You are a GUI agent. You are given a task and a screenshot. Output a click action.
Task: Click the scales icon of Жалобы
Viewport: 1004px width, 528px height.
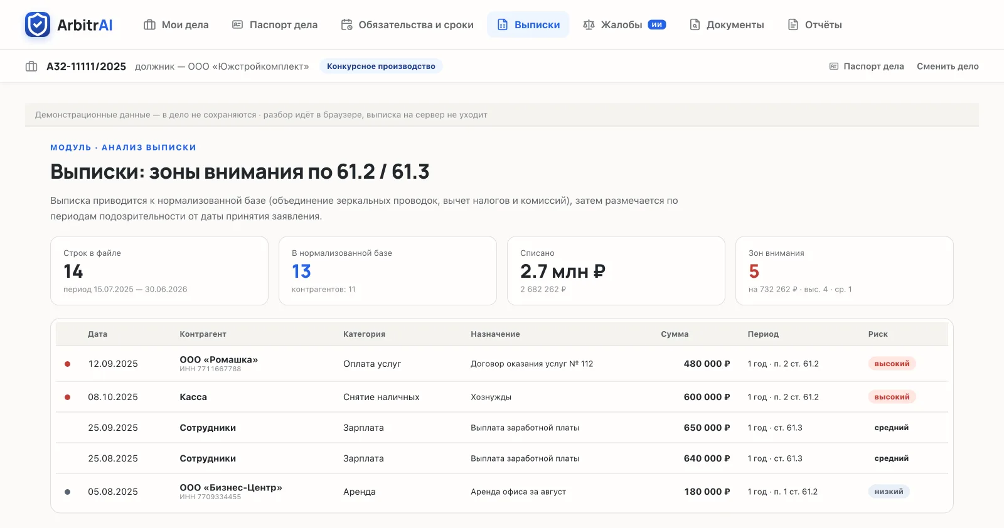pos(589,24)
